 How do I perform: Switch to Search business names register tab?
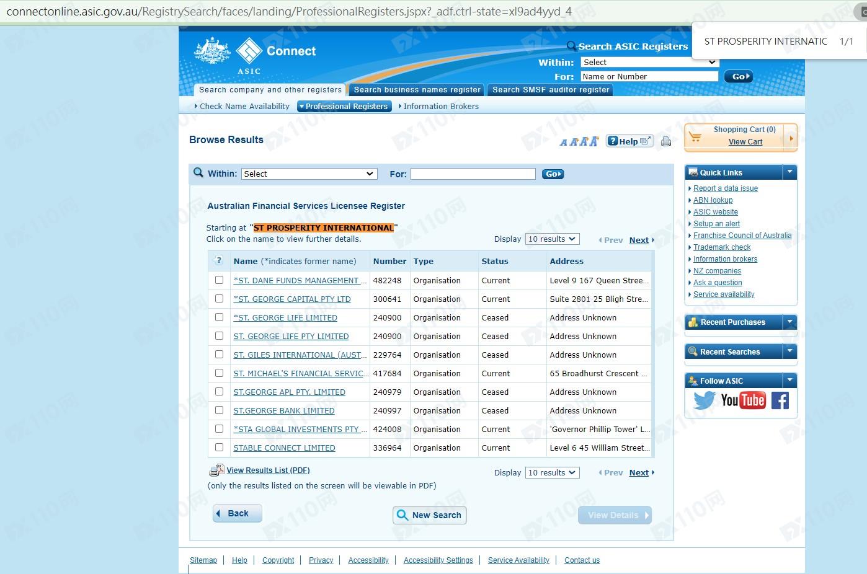(417, 90)
